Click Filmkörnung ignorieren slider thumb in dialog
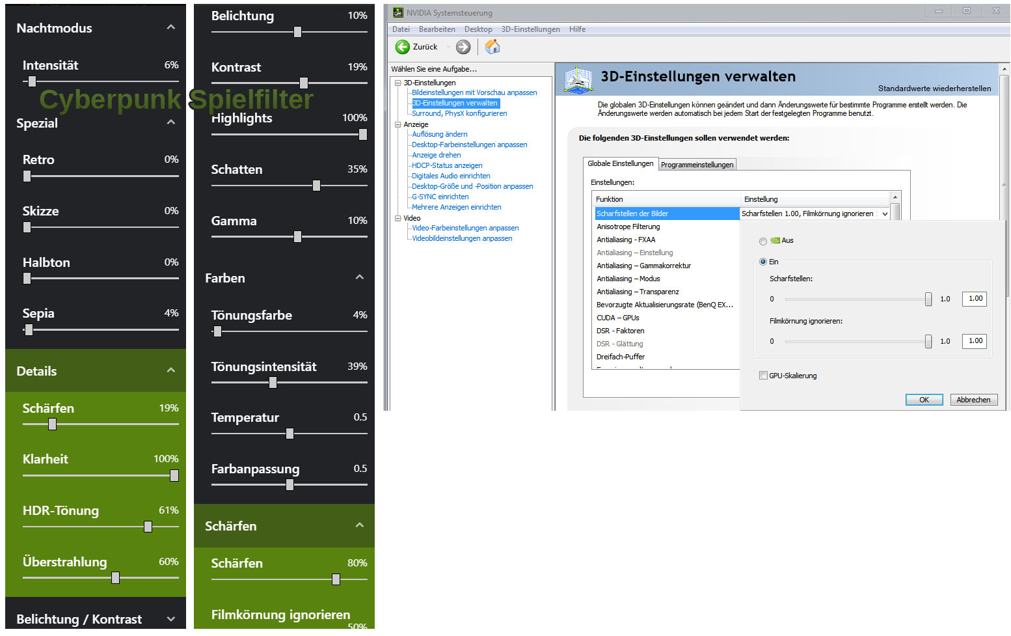 pyautogui.click(x=928, y=342)
